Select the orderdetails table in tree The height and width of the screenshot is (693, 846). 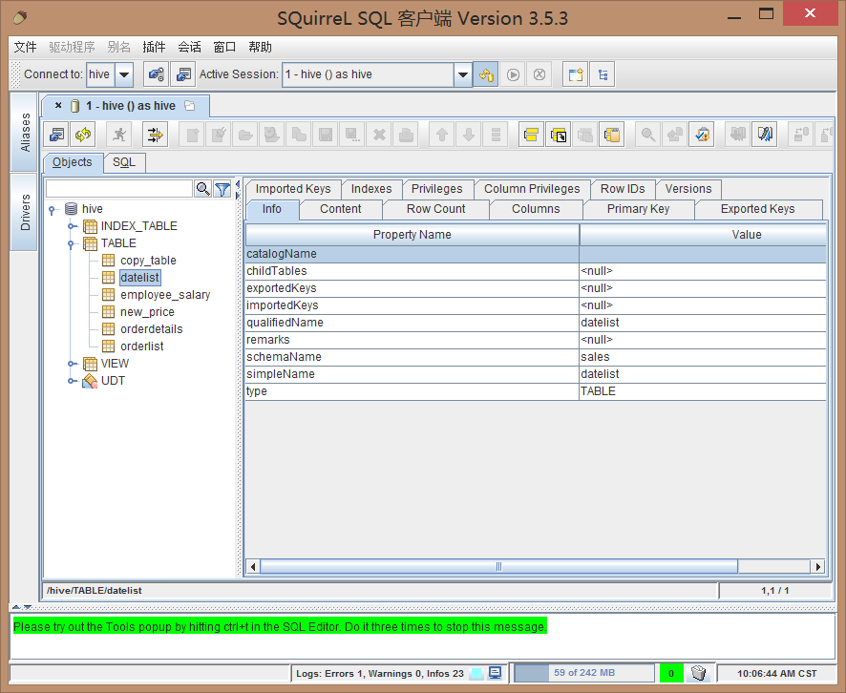(x=152, y=329)
